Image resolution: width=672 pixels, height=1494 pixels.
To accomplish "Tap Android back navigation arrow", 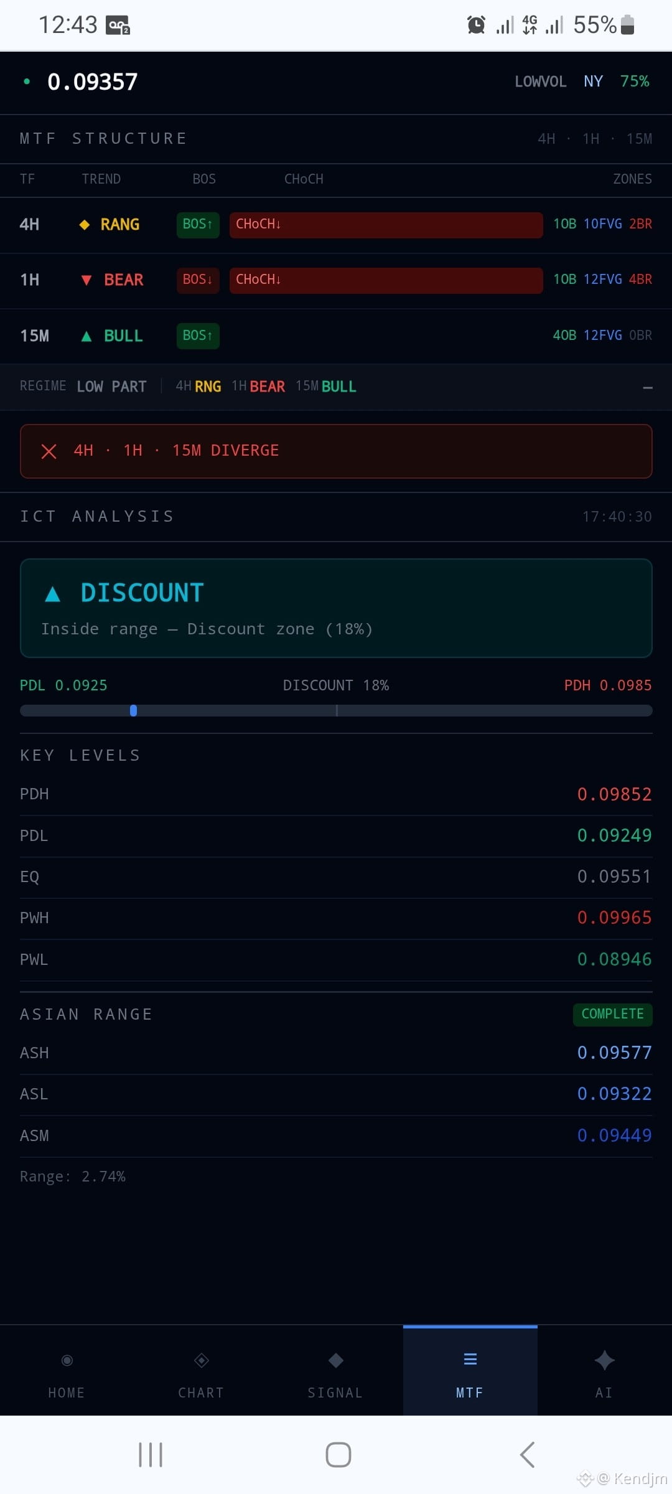I will [527, 1455].
